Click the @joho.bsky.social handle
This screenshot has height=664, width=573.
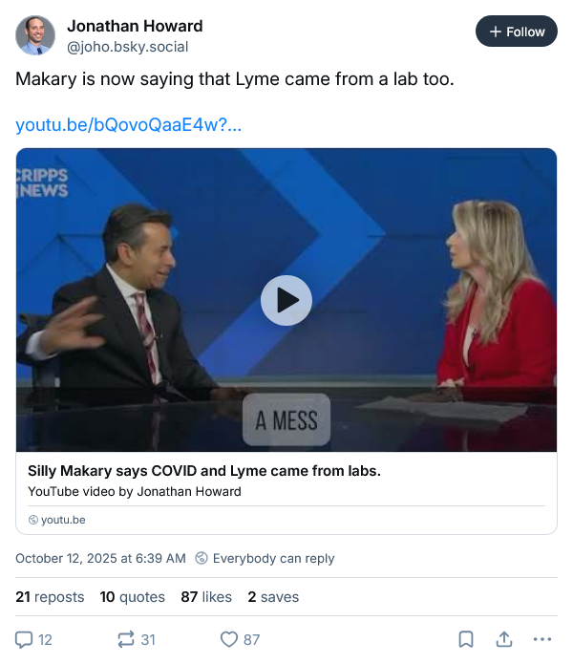pos(127,46)
